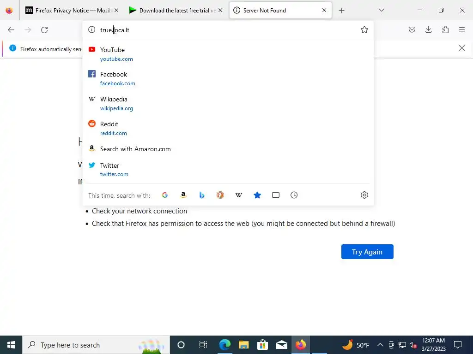Search in open Tabs icon
This screenshot has height=354, width=473.
click(x=276, y=195)
